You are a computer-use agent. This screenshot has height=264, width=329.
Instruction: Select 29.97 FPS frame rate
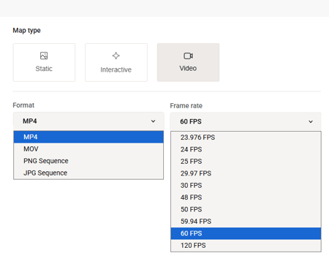point(246,173)
